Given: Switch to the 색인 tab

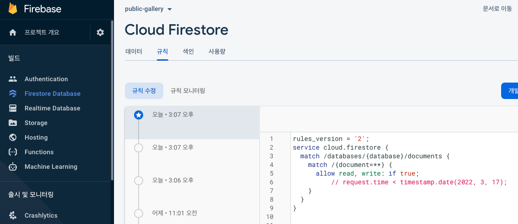Looking at the screenshot, I should [188, 52].
